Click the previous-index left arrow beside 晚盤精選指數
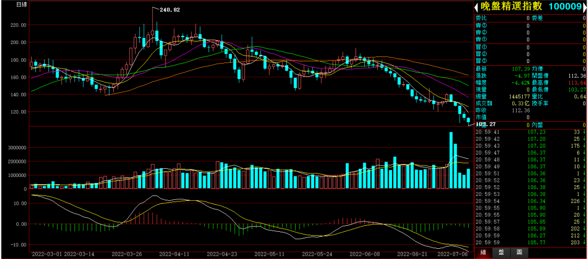Image resolution: width=588 pixels, height=259 pixels. point(476,7)
